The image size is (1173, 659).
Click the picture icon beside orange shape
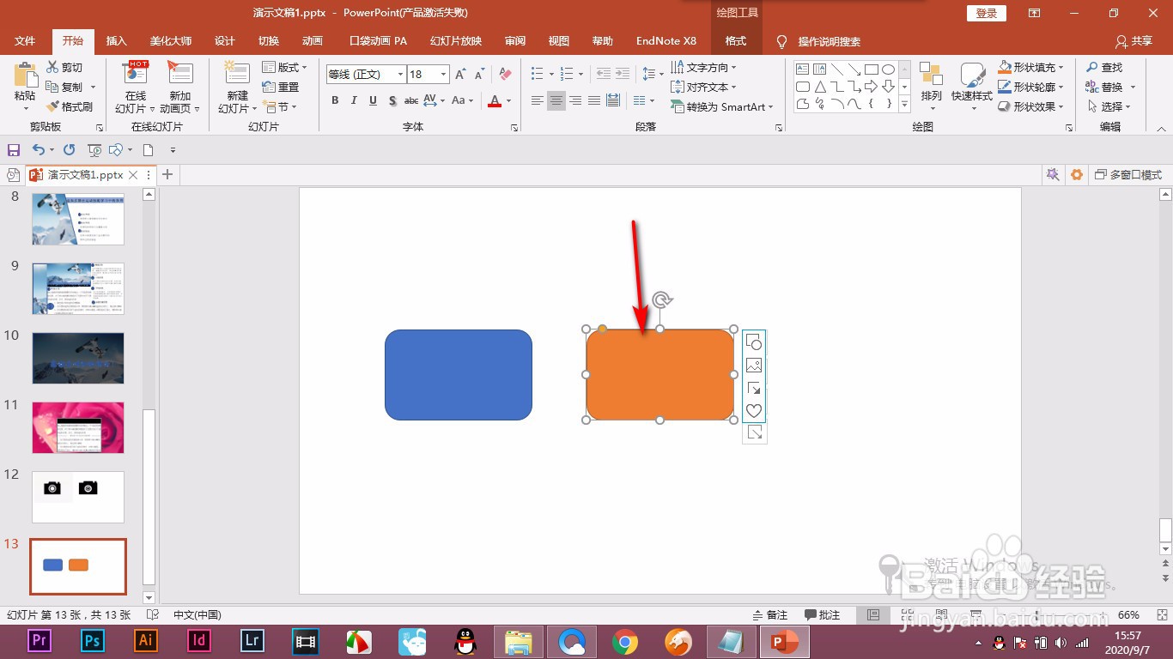[x=754, y=366]
